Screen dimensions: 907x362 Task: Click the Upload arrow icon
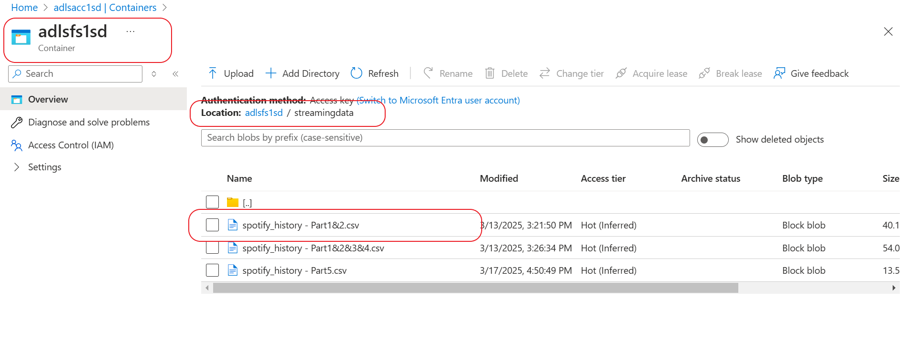click(213, 73)
